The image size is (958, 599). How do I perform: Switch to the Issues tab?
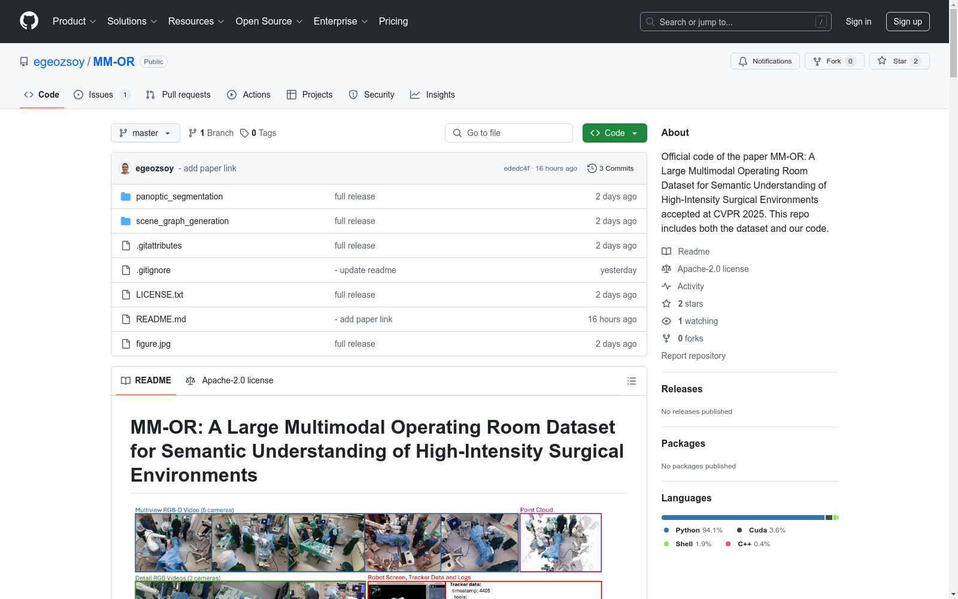102,95
